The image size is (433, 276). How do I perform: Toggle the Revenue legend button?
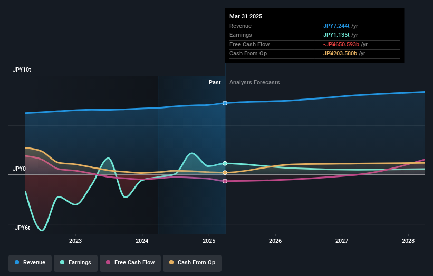point(30,263)
